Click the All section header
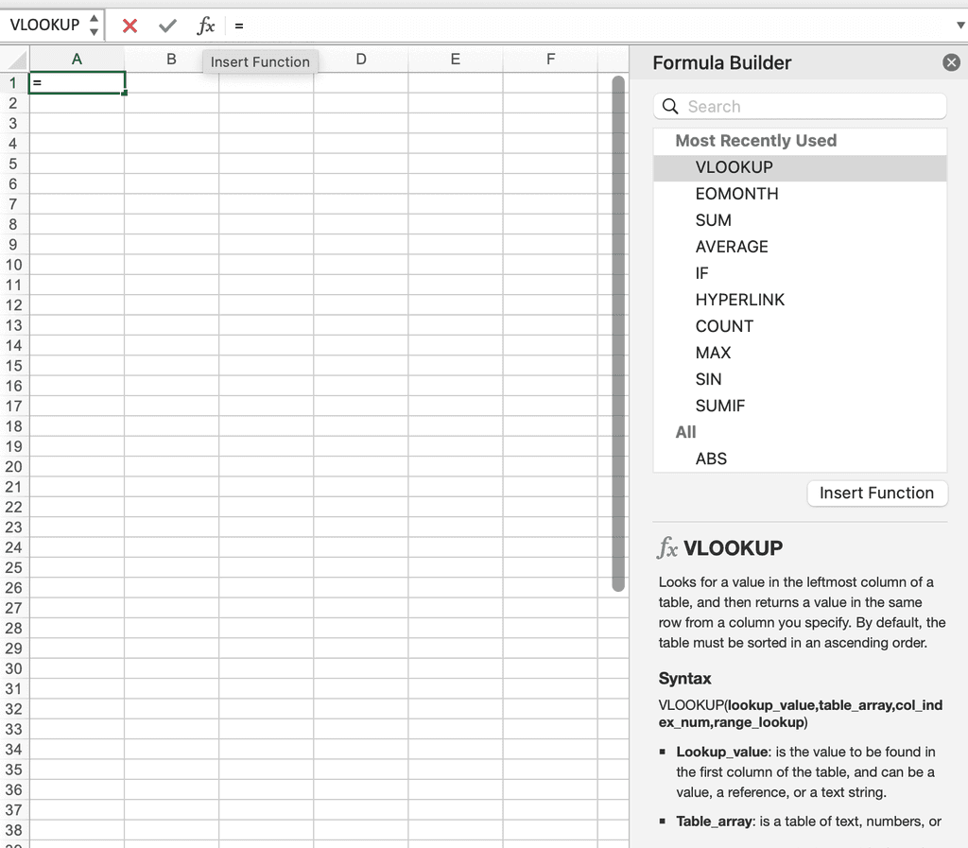Viewport: 968px width, 848px height. coord(685,432)
